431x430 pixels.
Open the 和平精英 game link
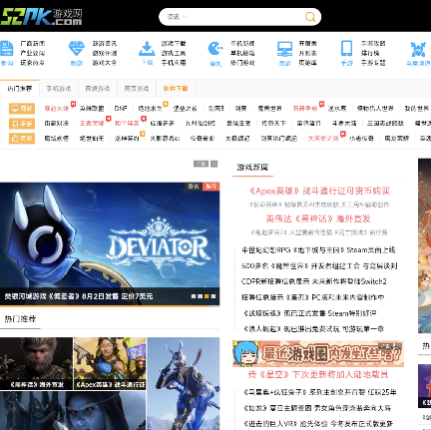[x=127, y=123]
